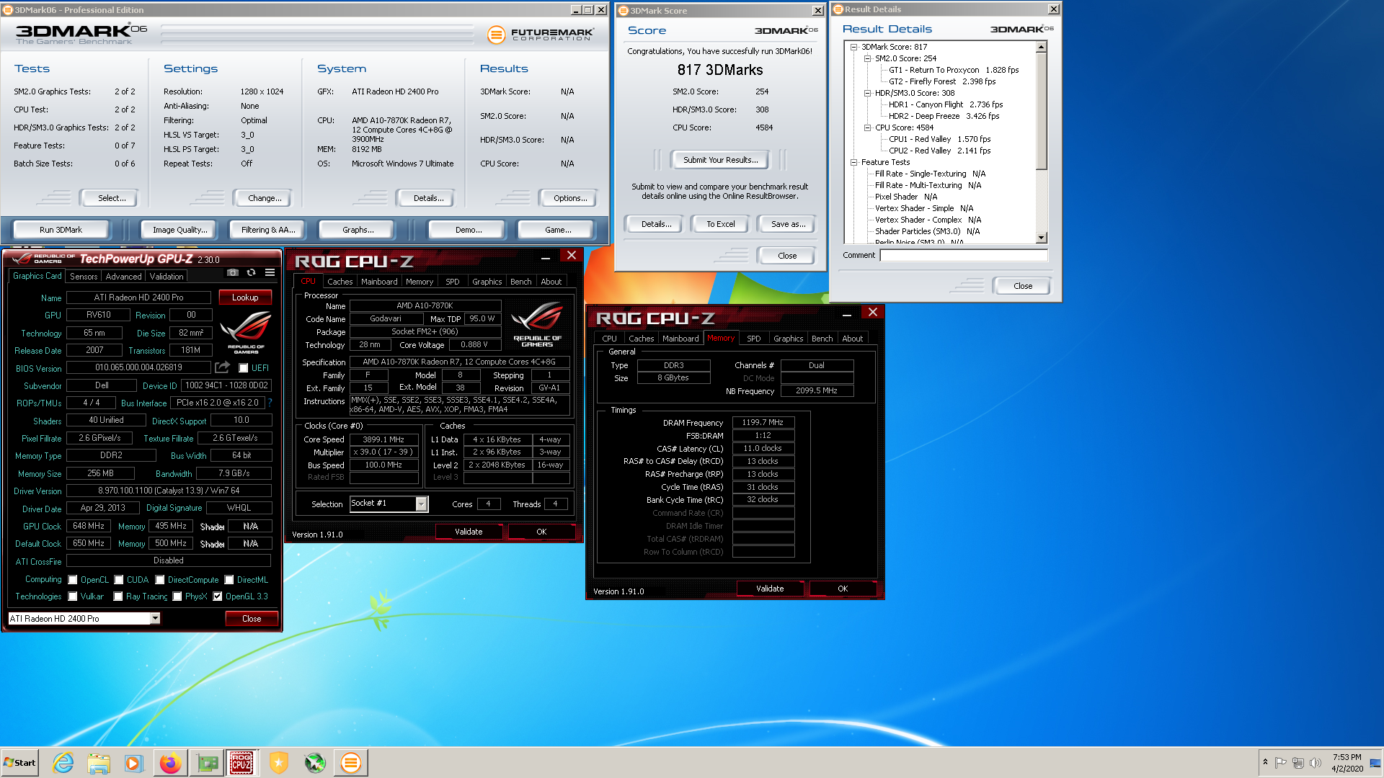Open Internet Explorer from the taskbar
Viewport: 1384px width, 778px height.
pos(63,763)
